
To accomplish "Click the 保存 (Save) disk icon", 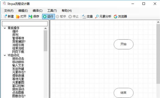I will (30, 16).
